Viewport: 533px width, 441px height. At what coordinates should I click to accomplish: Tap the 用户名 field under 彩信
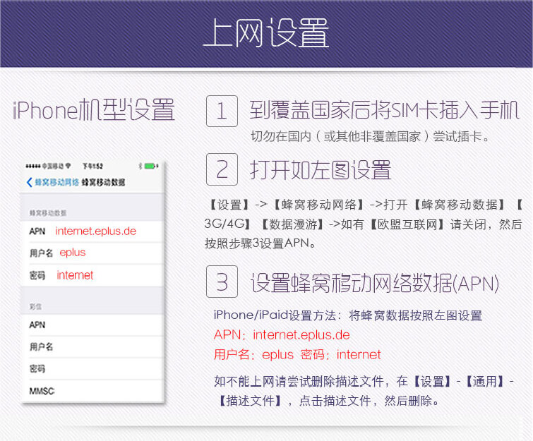95,347
